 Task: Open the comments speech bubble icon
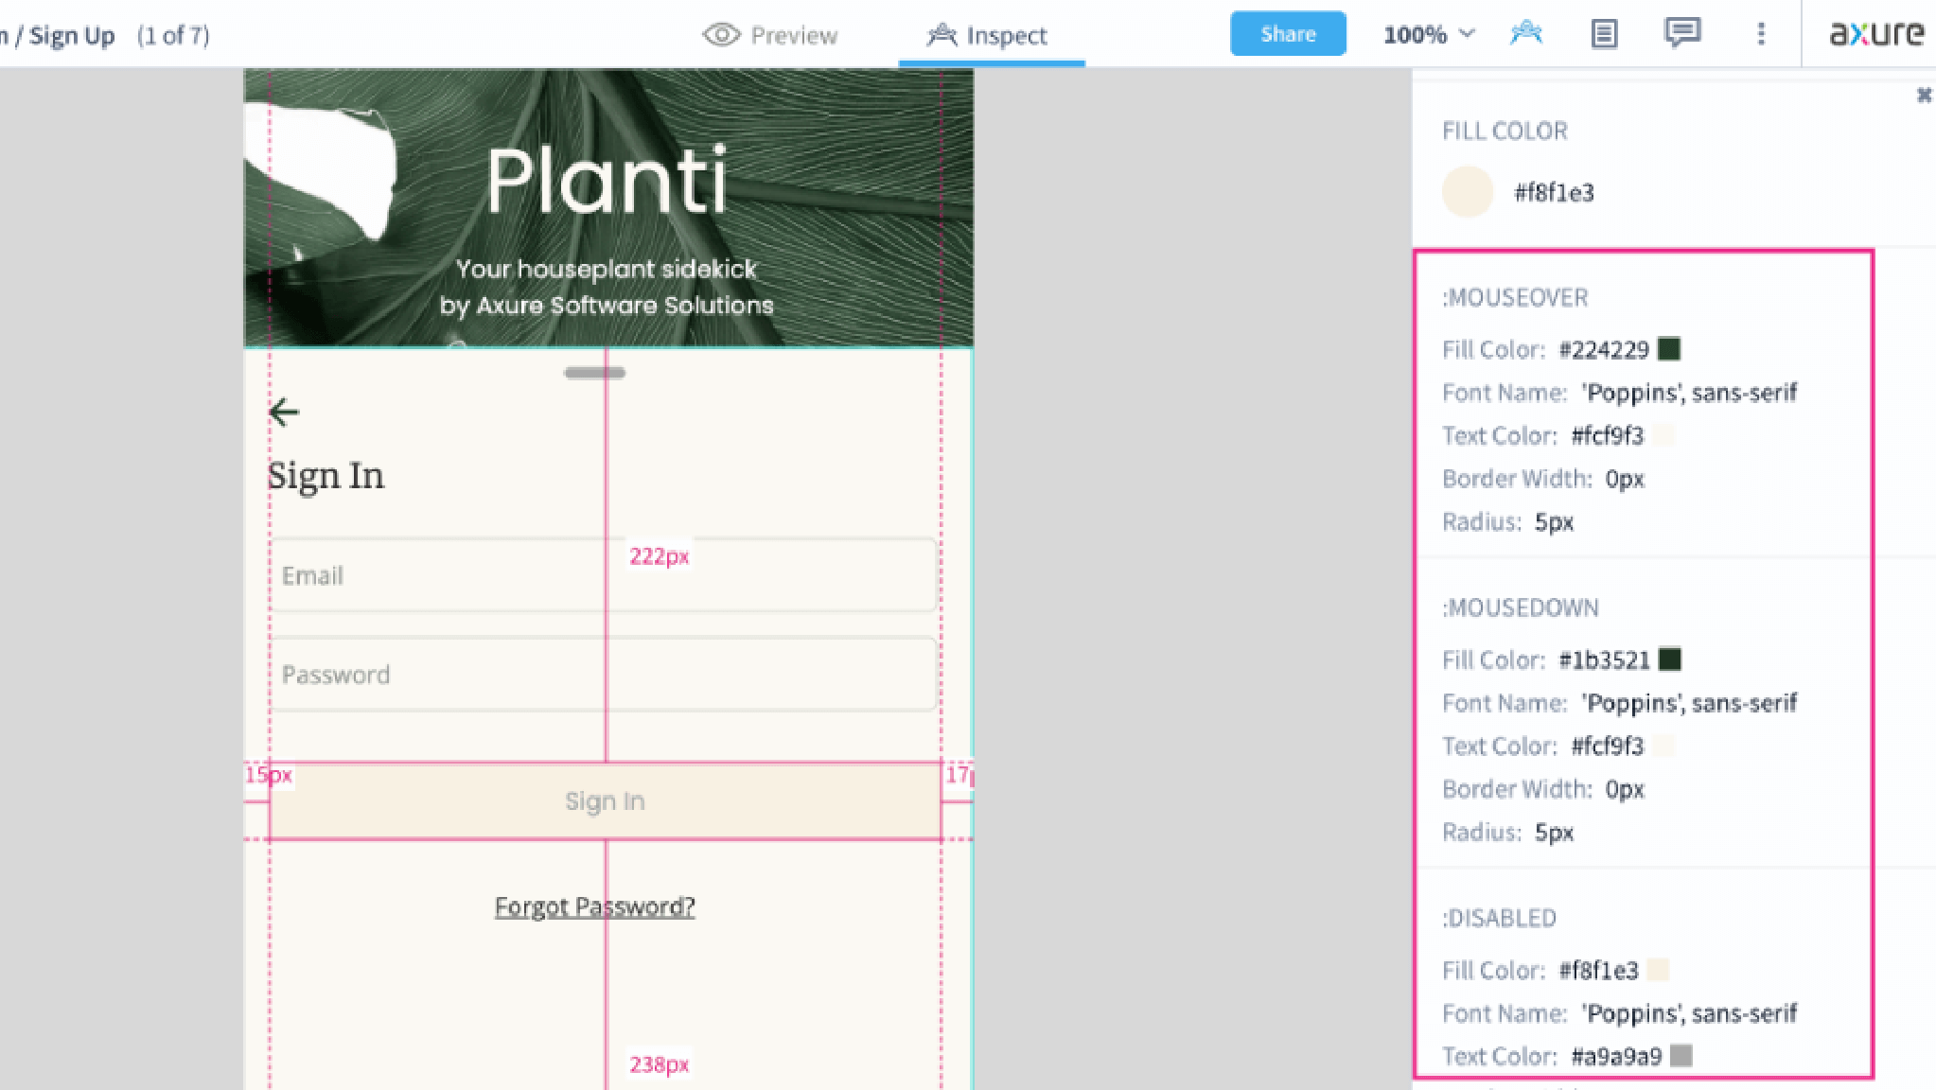click(x=1682, y=34)
